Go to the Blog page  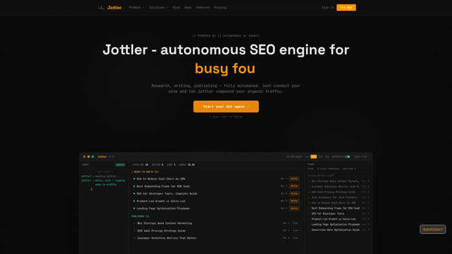176,8
